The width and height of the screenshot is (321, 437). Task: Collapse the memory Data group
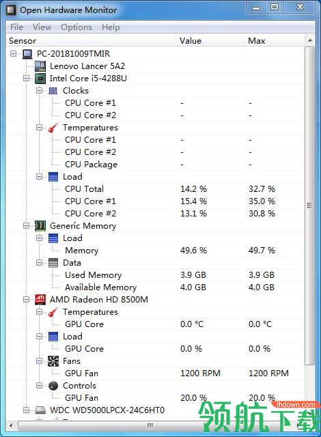pyautogui.click(x=40, y=262)
